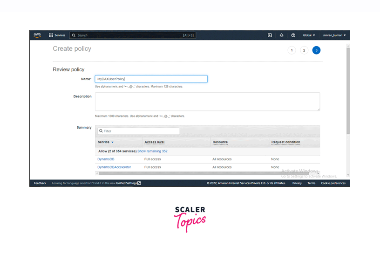Viewport: 380px width, 254px height.
Task: Click the Feedback button in footer
Action: click(40, 183)
